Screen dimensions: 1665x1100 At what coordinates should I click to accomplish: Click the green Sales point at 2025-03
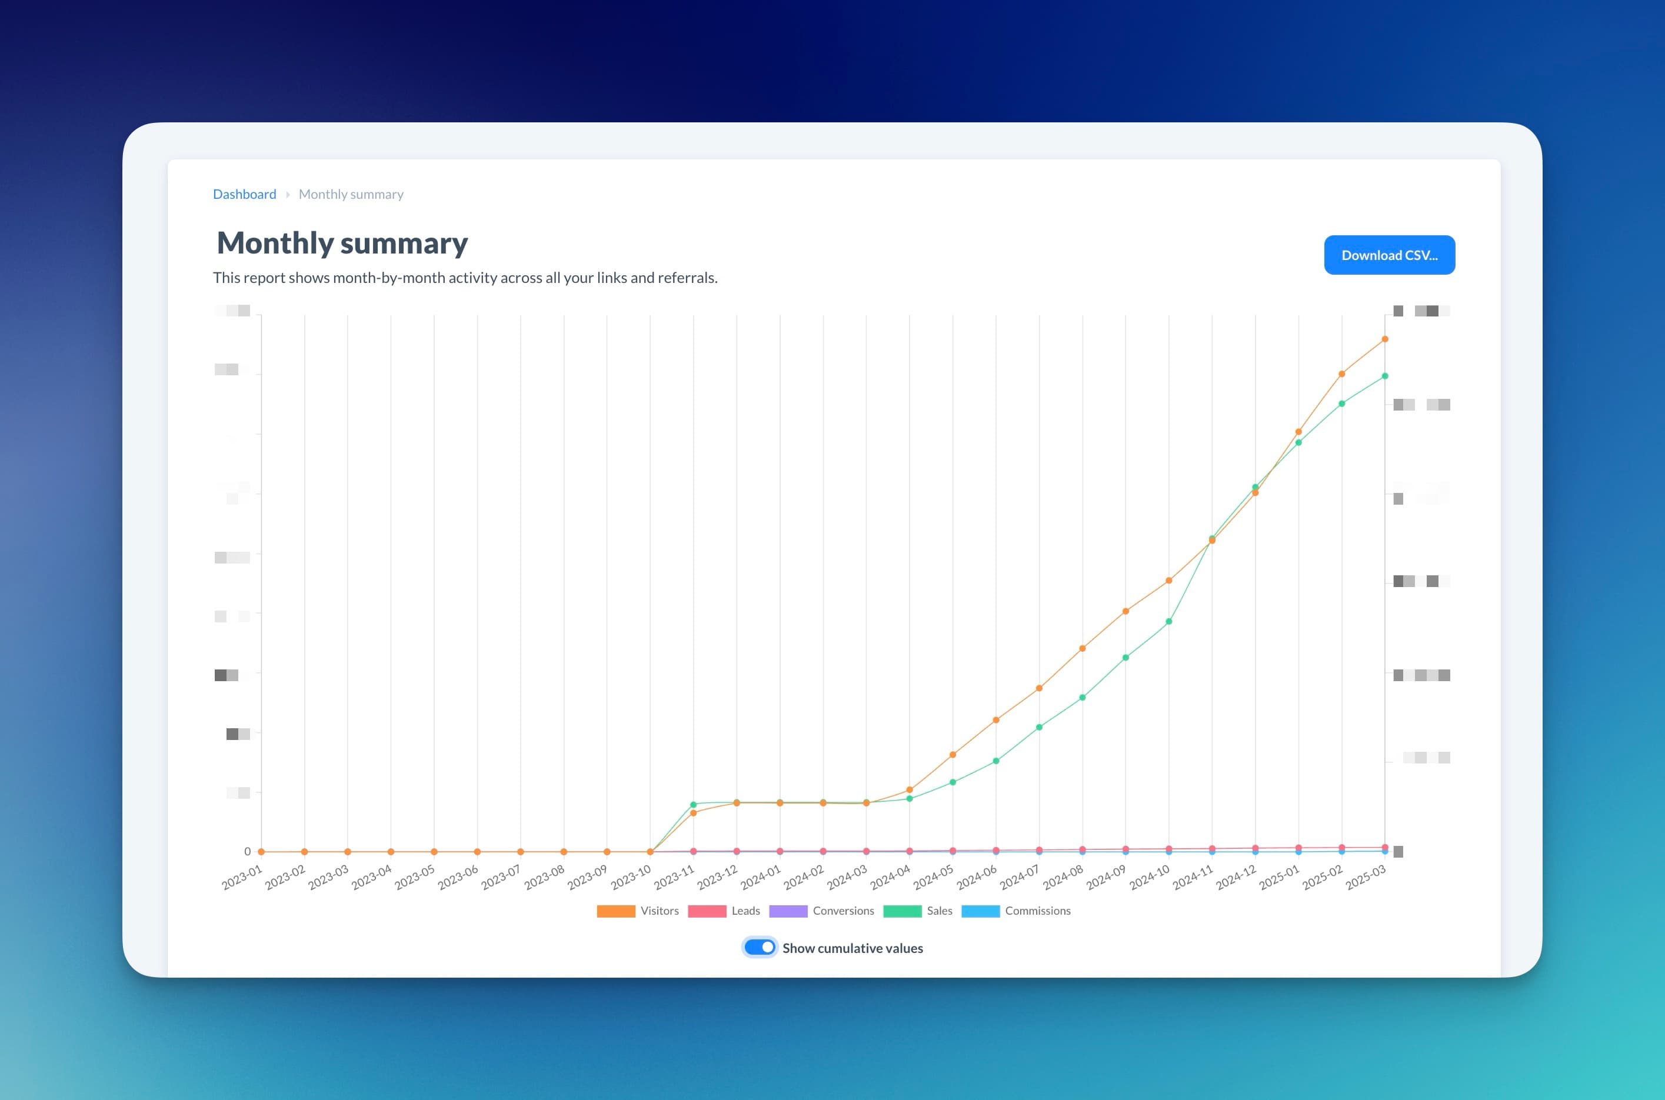coord(1384,376)
